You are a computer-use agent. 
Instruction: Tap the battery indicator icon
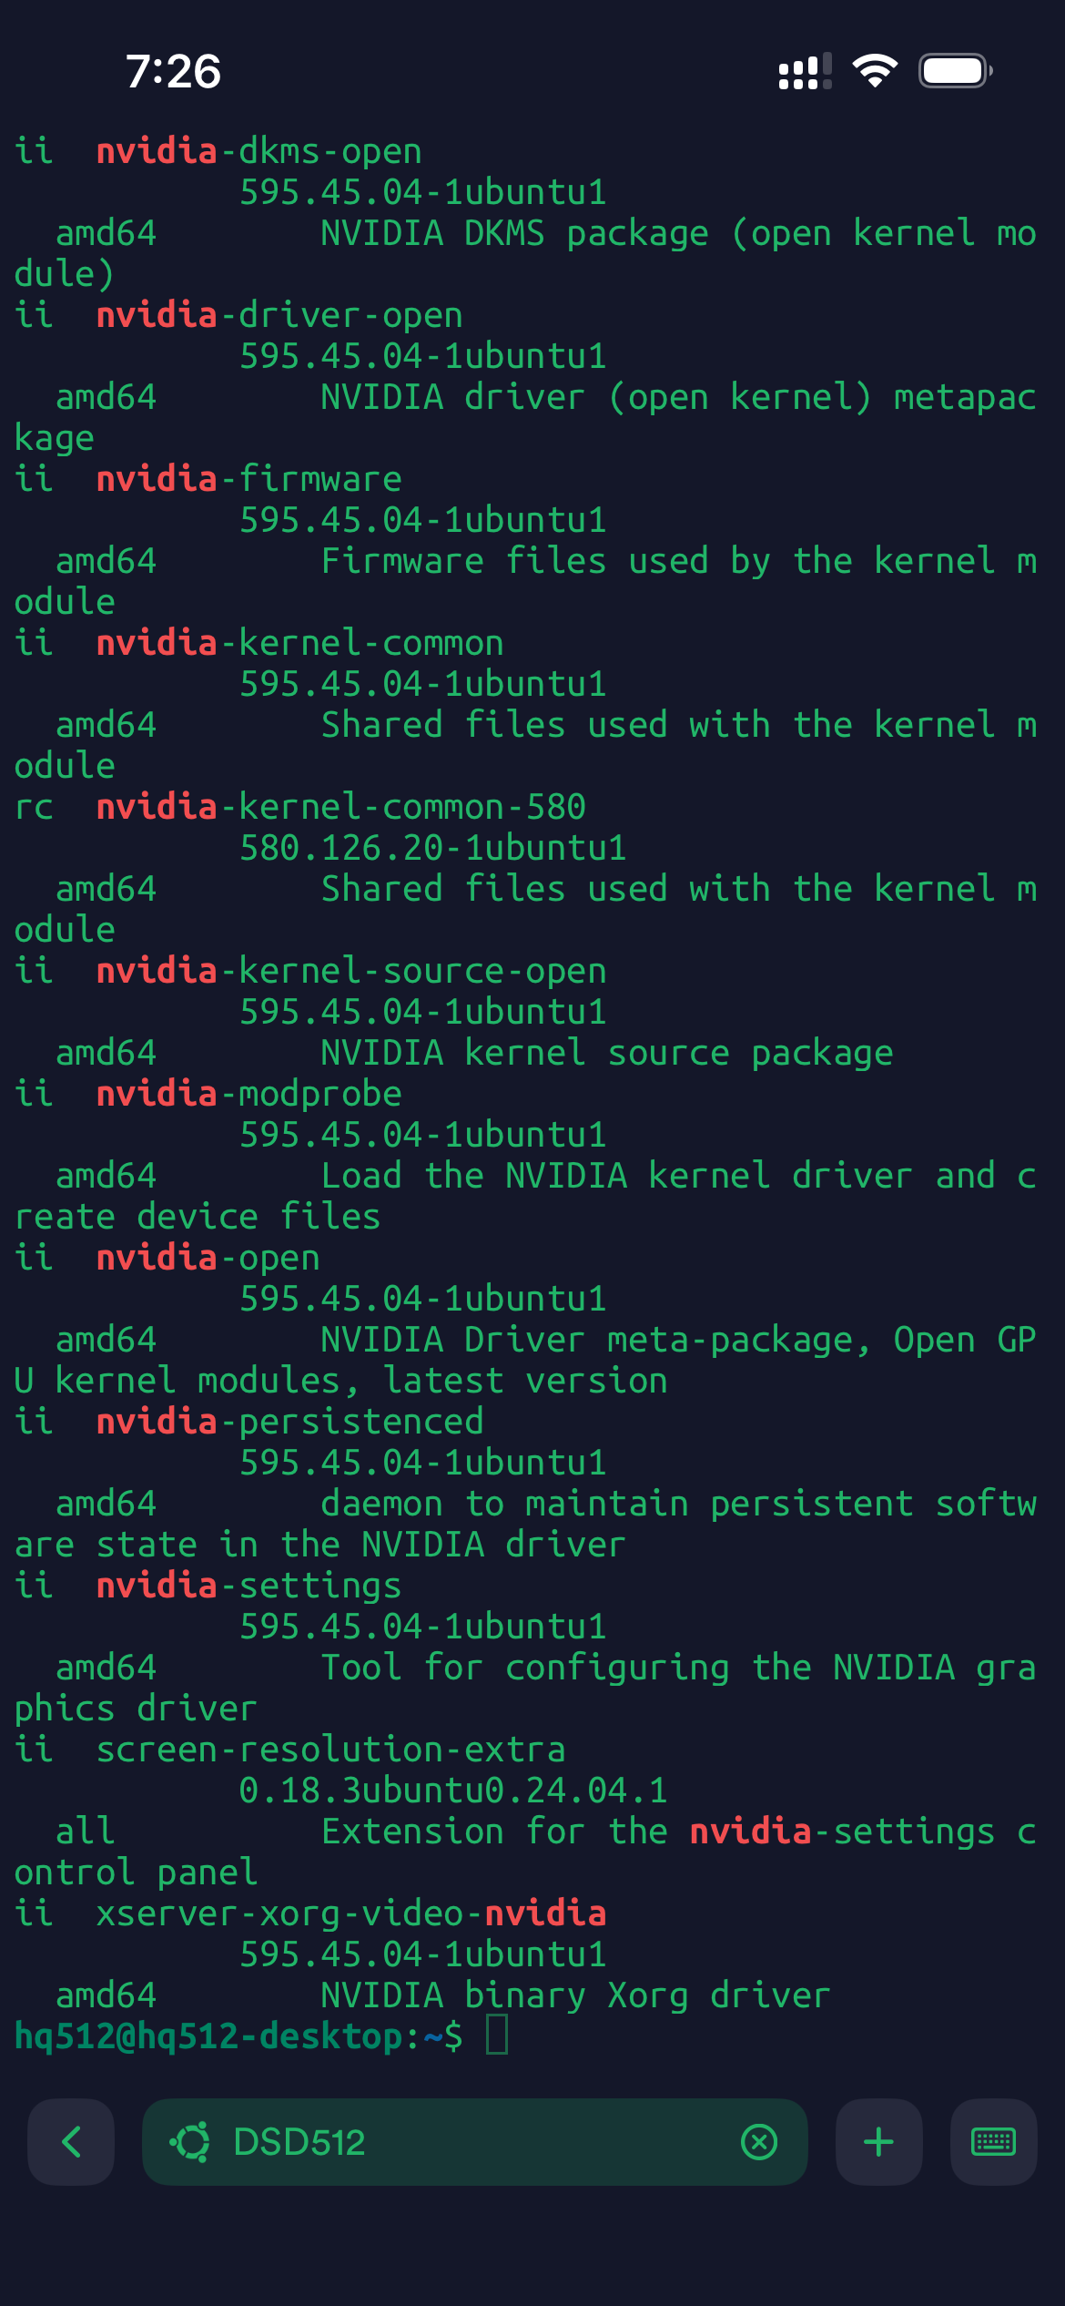pyautogui.click(x=955, y=71)
